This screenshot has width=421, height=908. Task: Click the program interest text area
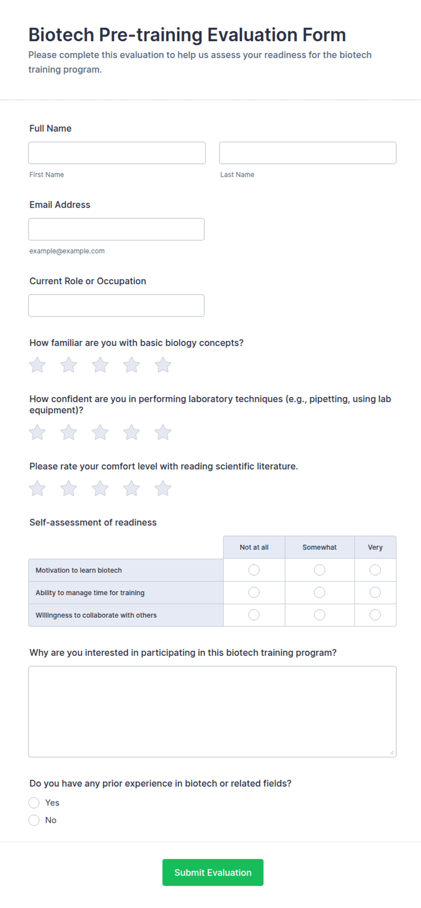pos(212,712)
